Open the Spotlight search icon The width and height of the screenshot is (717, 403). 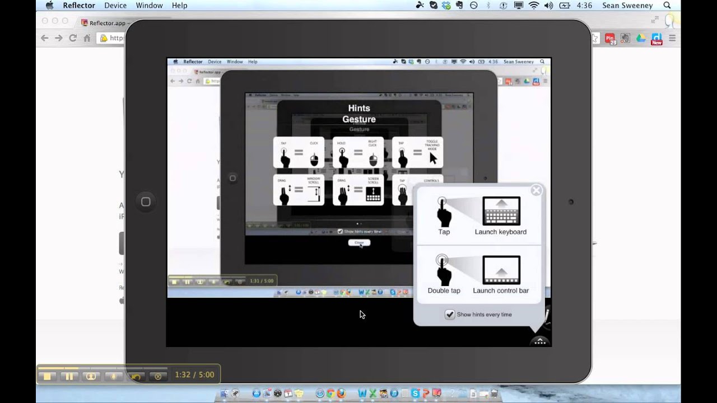(x=667, y=6)
